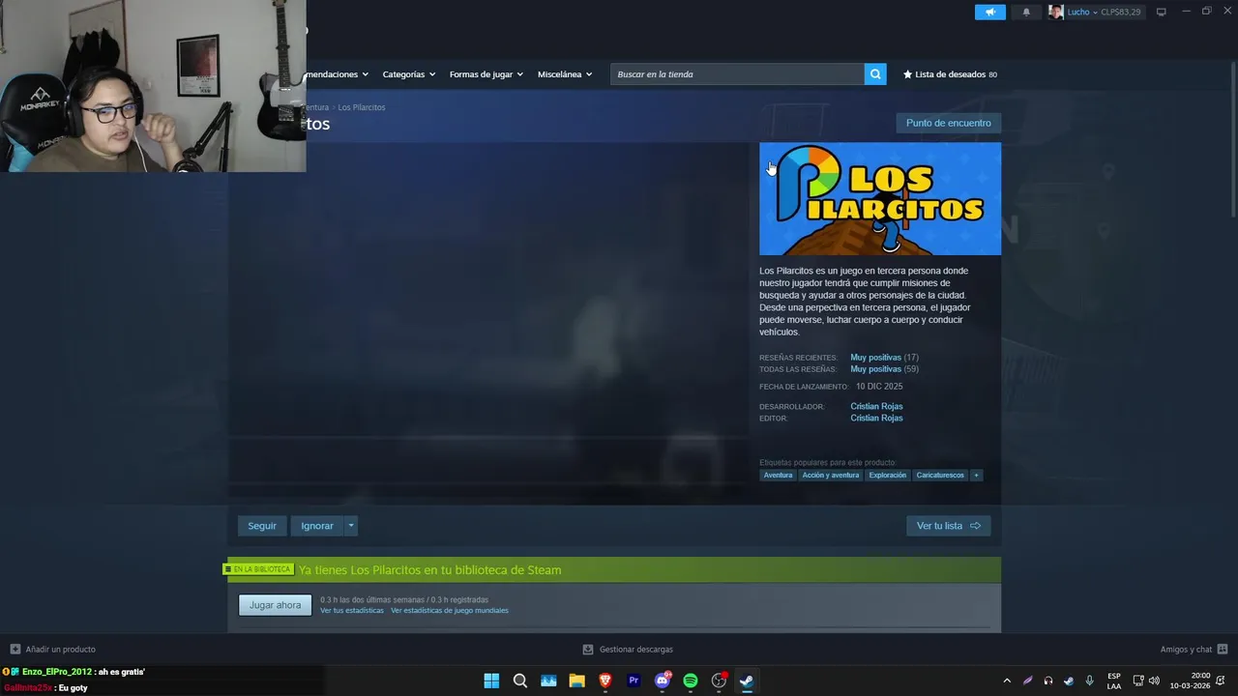This screenshot has height=696, width=1238.
Task: Open OBS Studio from taskbar
Action: coord(719,681)
